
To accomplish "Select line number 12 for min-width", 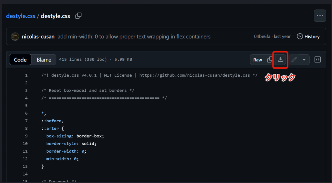I will pyautogui.click(x=25, y=159).
